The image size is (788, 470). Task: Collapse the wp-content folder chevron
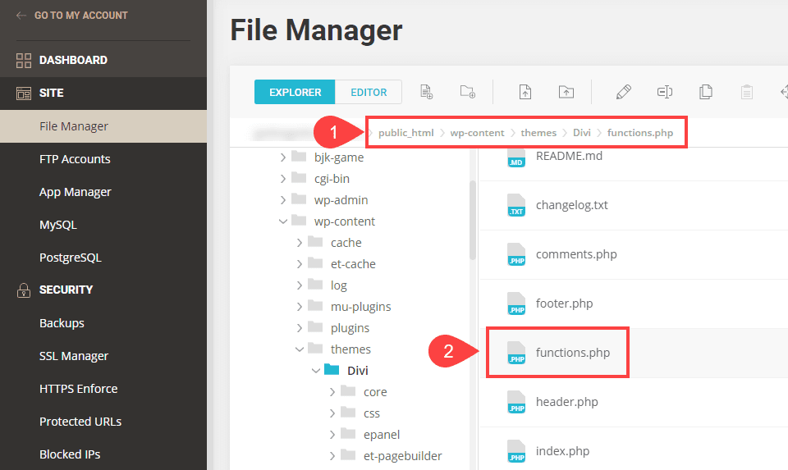point(283,221)
